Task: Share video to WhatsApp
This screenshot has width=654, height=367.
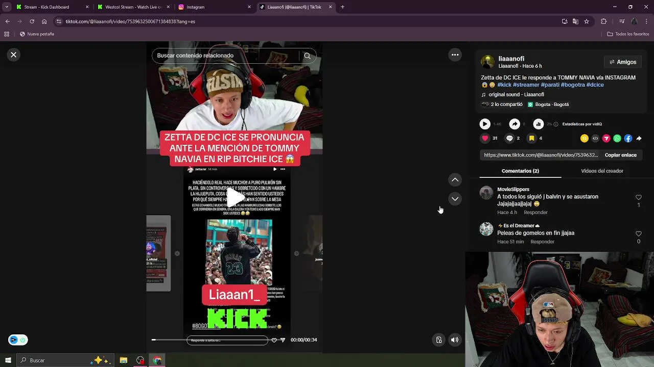Action: click(x=617, y=138)
